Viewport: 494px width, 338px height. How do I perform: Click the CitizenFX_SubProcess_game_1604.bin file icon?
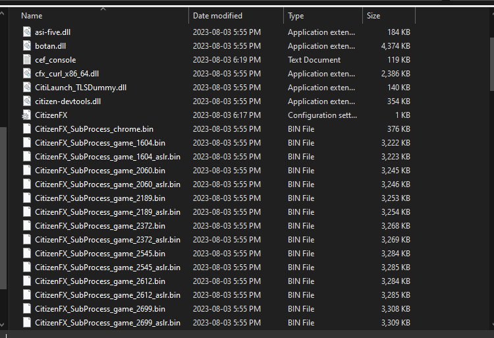pos(27,143)
